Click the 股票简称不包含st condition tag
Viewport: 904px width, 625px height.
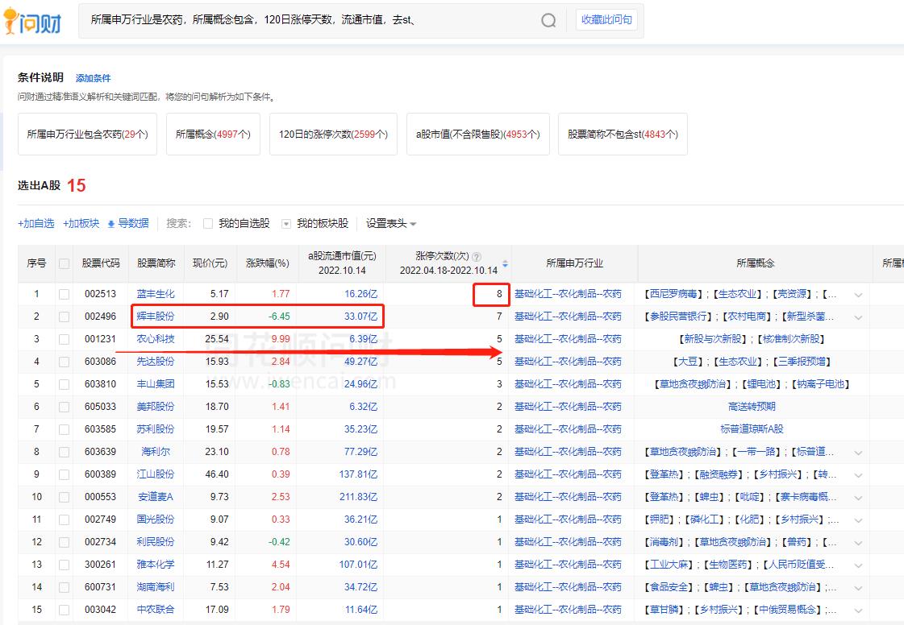click(623, 135)
